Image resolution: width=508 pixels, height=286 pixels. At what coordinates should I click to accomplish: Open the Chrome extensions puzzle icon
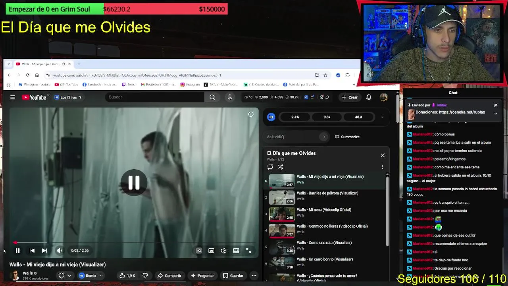348,75
